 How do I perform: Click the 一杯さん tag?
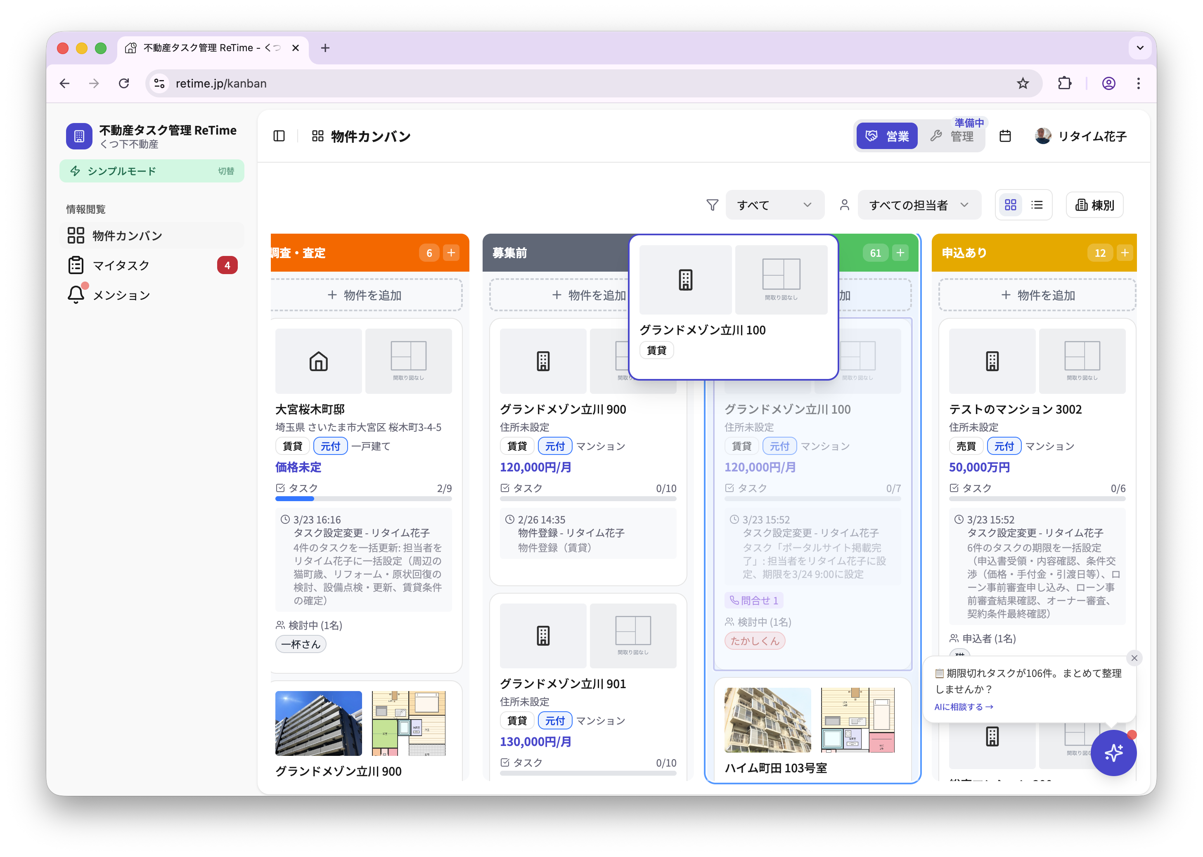pyautogui.click(x=301, y=644)
